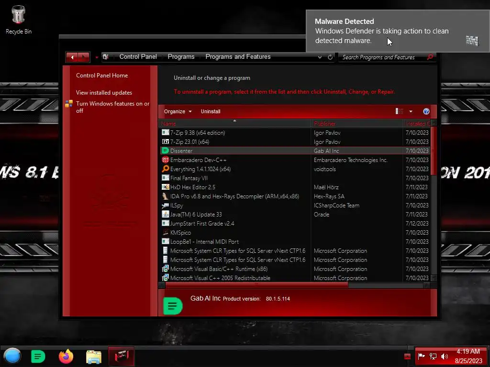The image size is (490, 367).
Task: Click the Back navigation arrow
Action: pyautogui.click(x=72, y=57)
